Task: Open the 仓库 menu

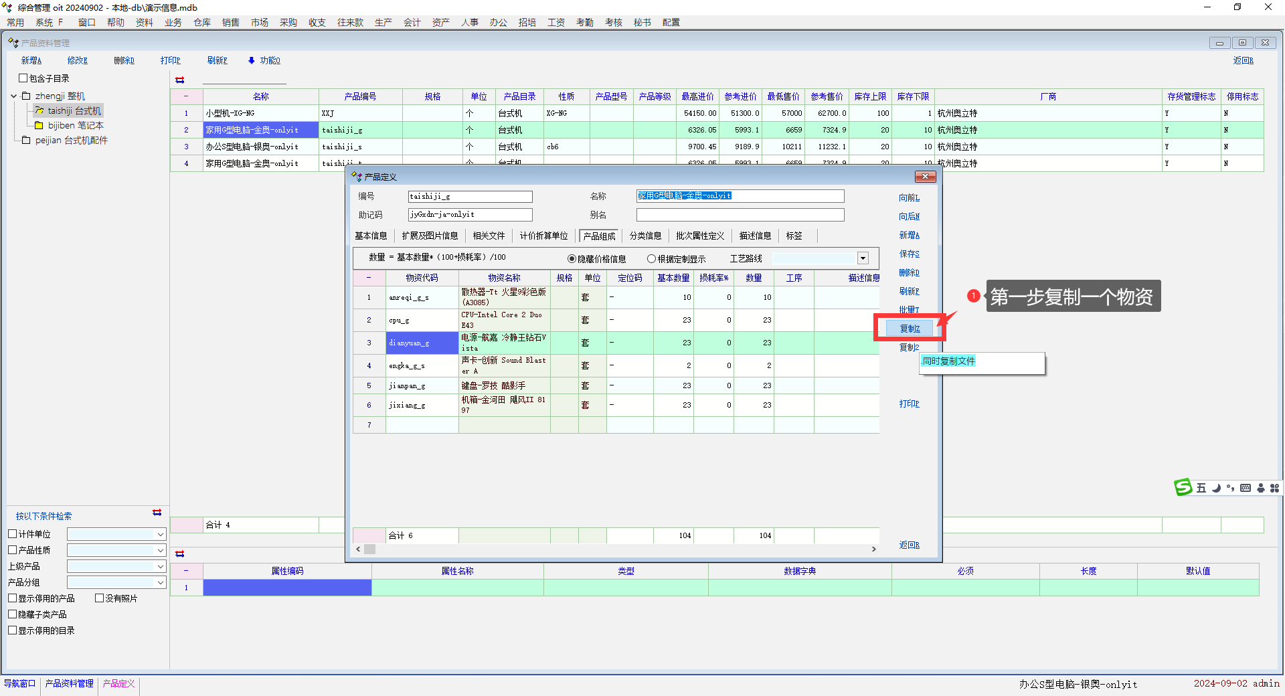Action: tap(202, 22)
